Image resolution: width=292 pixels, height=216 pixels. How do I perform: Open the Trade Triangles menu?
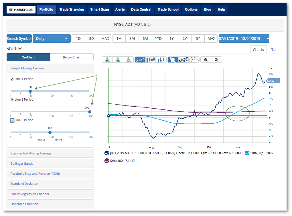click(72, 9)
